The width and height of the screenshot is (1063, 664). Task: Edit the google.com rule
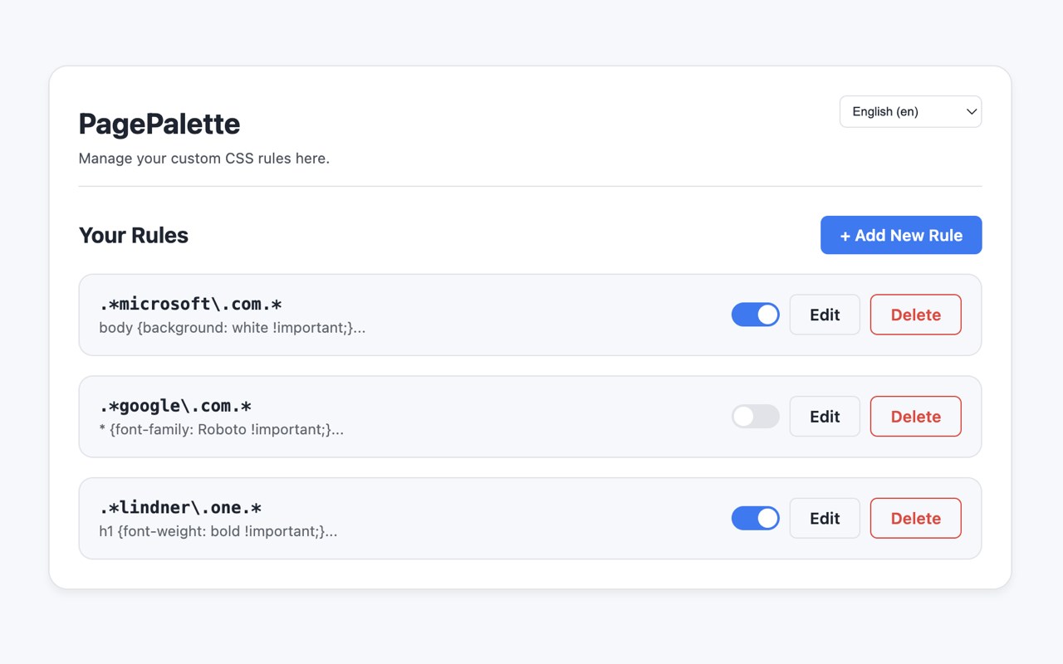pyautogui.click(x=825, y=417)
